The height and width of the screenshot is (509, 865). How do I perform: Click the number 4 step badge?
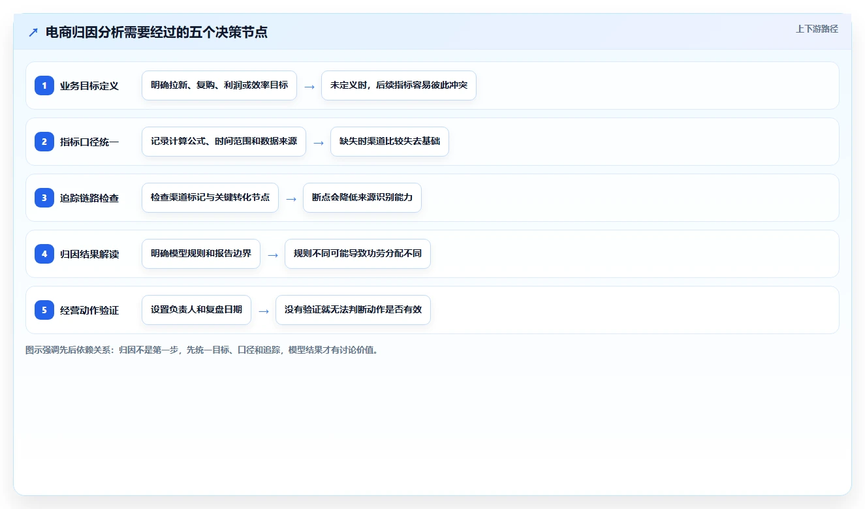(x=44, y=254)
